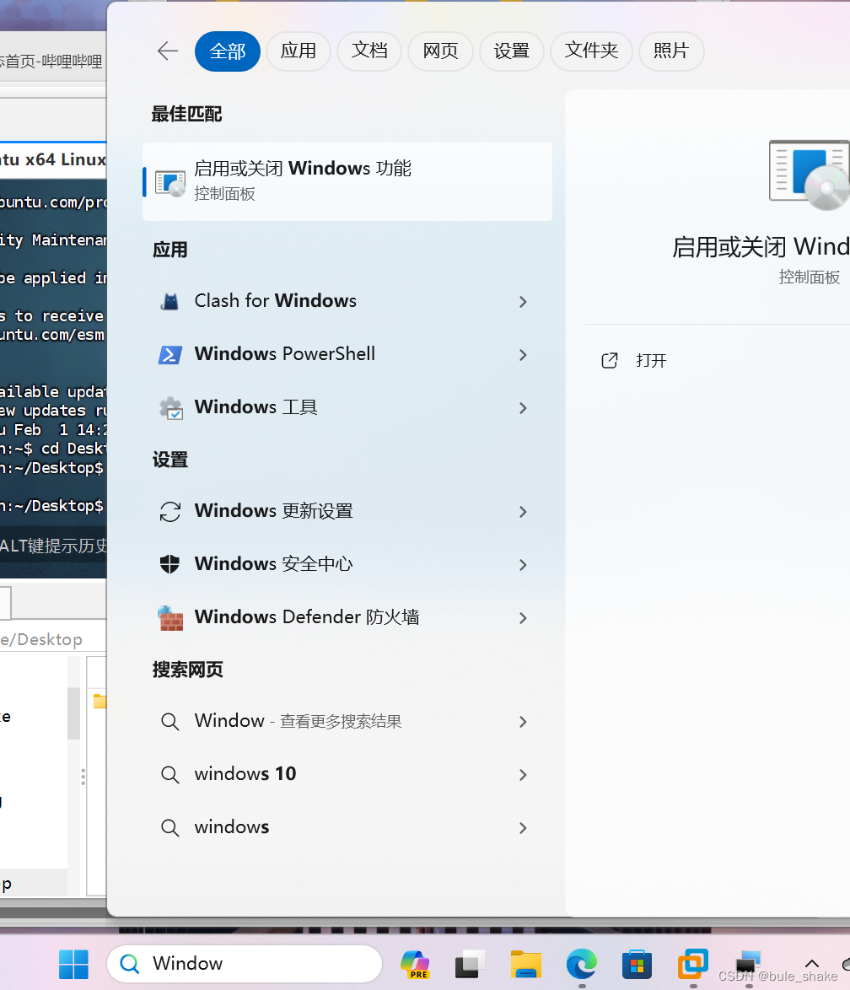Switch to the 文件夹 filter tab

(x=591, y=51)
